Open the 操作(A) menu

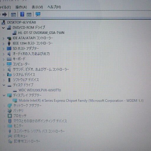[21, 7]
